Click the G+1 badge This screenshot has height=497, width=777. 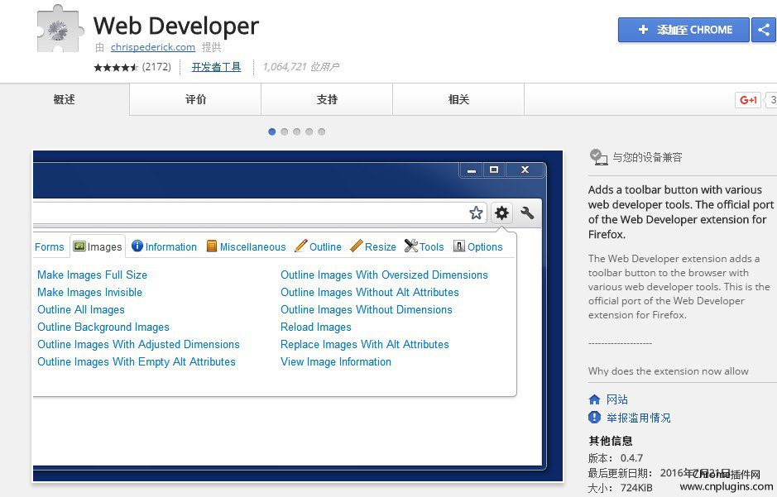(x=748, y=99)
